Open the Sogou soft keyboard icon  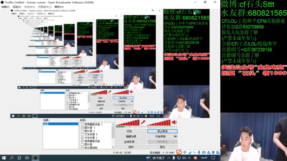click(204, 152)
